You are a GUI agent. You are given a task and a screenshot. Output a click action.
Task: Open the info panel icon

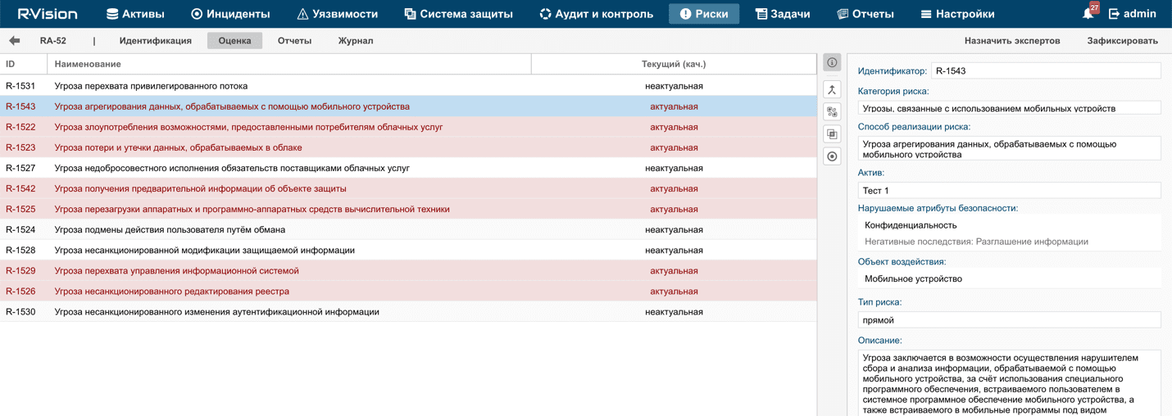[x=832, y=63]
